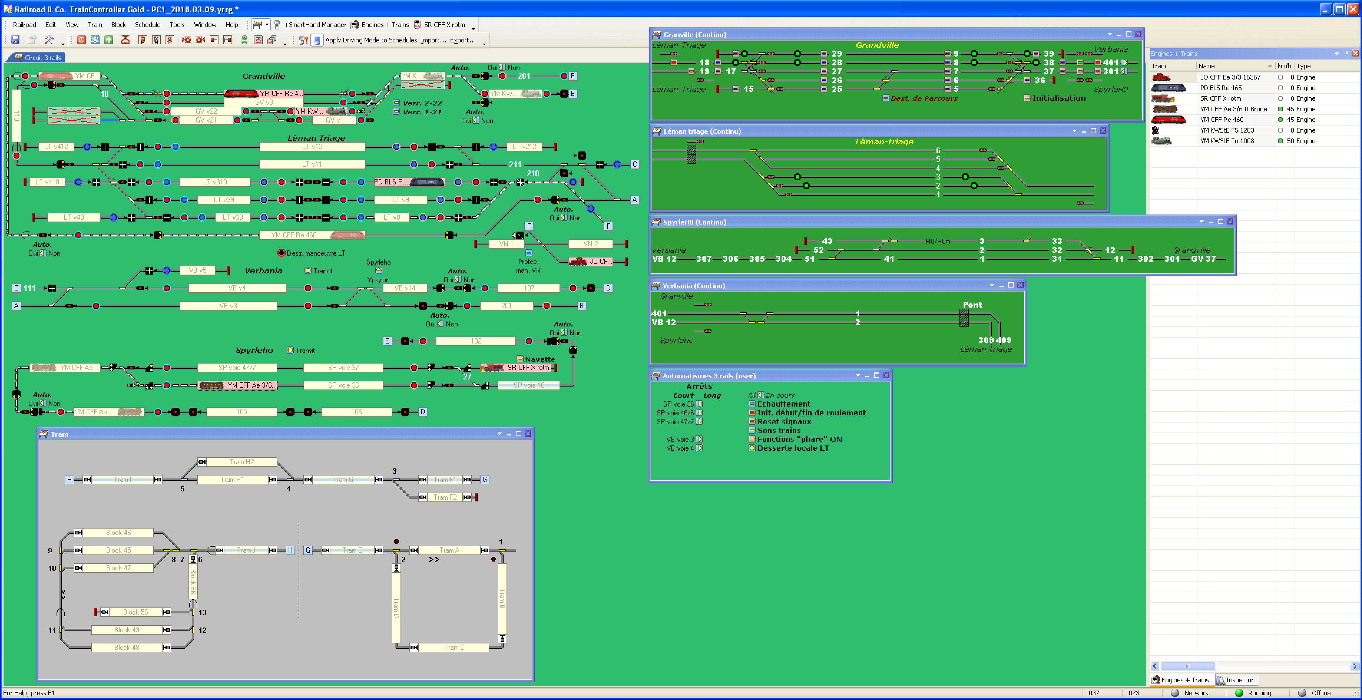
Task: Toggle the Sons trains switch
Action: 752,430
